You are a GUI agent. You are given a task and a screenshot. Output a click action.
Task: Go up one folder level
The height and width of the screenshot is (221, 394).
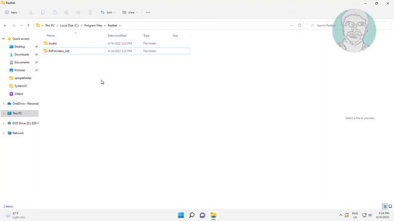pos(28,26)
